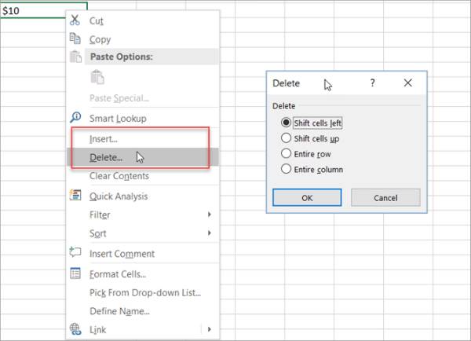Image resolution: width=471 pixels, height=341 pixels.
Task: Choose Cut from the context menu
Action: coord(143,20)
